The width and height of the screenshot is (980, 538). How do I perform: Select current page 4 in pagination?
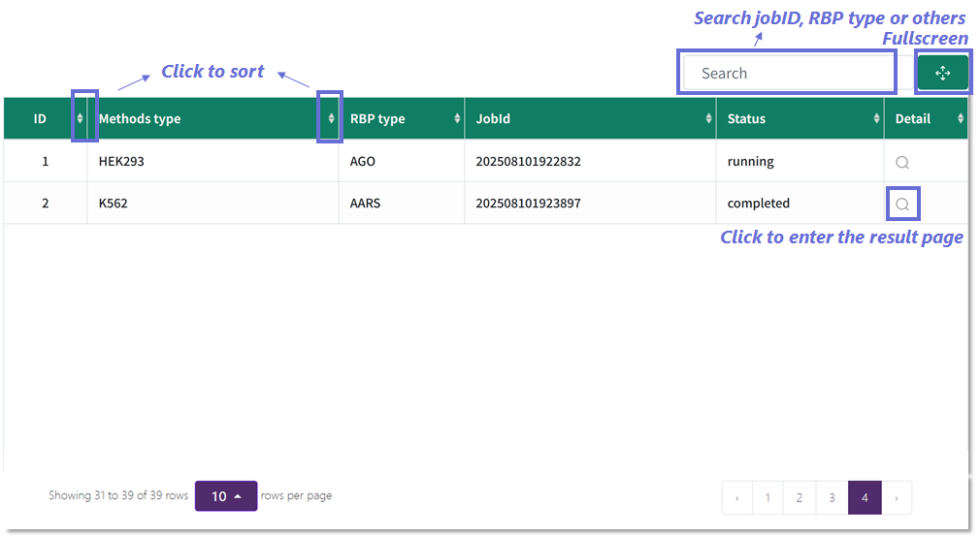click(865, 498)
